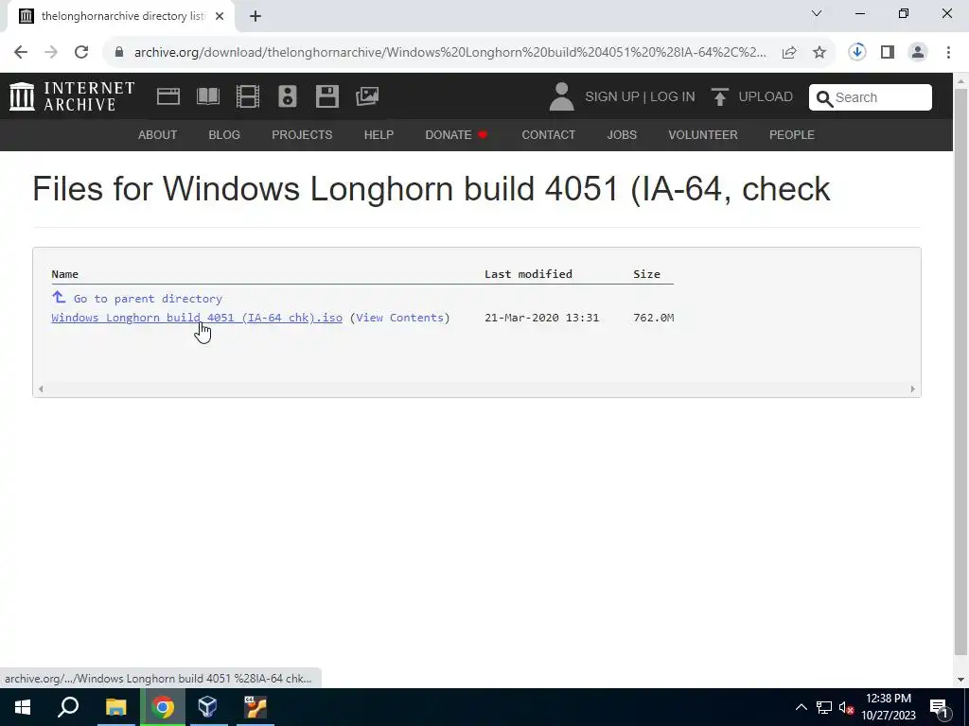Viewport: 969px width, 726px height.
Task: Open the Texts book icon
Action: tap(207, 96)
